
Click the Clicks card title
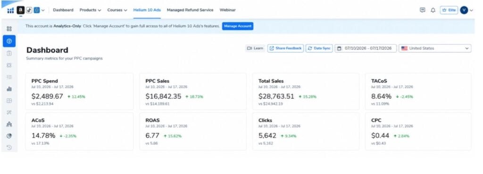tap(265, 120)
